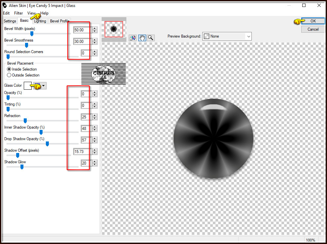Choose Inside Selection bevel placement
327x244 pixels.
(x=22, y=69)
